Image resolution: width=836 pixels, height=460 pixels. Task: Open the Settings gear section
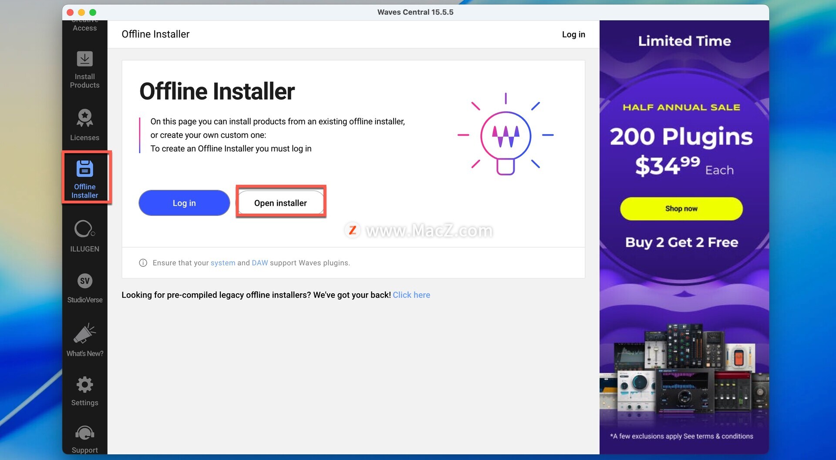pos(84,391)
